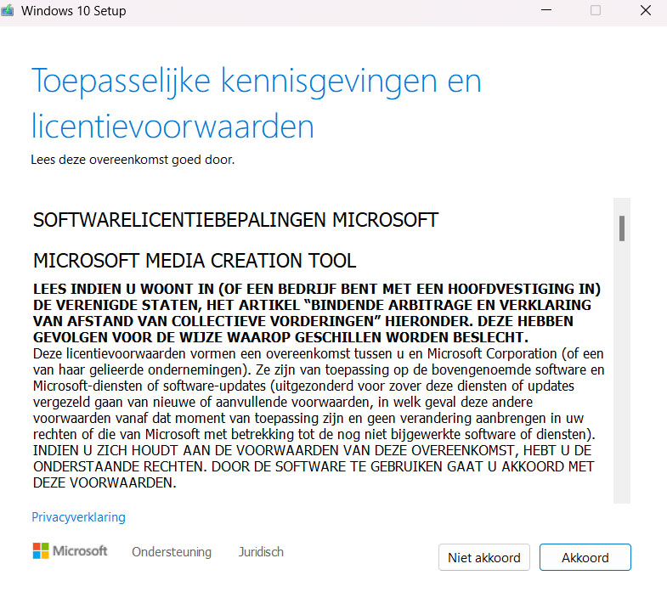
Task: Open the Juridisch link
Action: click(x=261, y=551)
